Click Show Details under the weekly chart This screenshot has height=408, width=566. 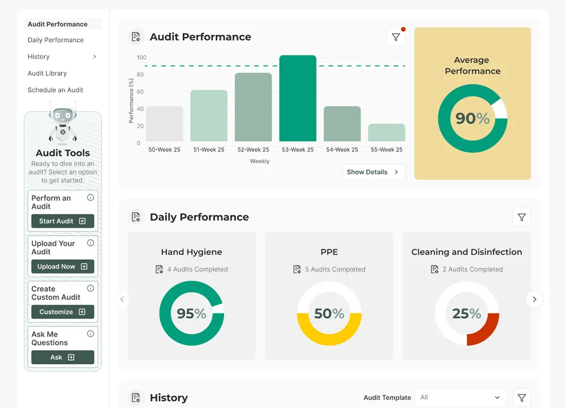pyautogui.click(x=373, y=172)
